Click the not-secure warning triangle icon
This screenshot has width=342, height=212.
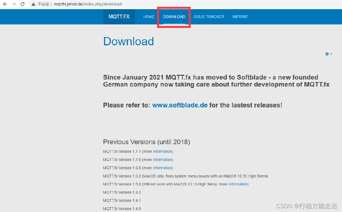(33, 4)
